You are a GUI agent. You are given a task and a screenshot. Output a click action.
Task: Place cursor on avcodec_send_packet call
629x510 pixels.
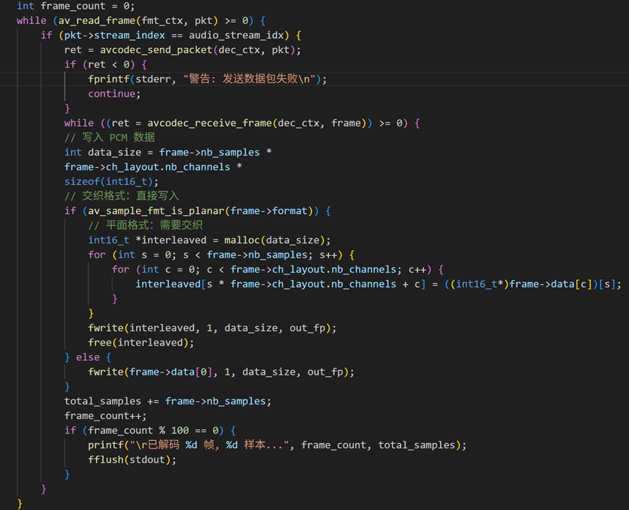click(x=159, y=49)
